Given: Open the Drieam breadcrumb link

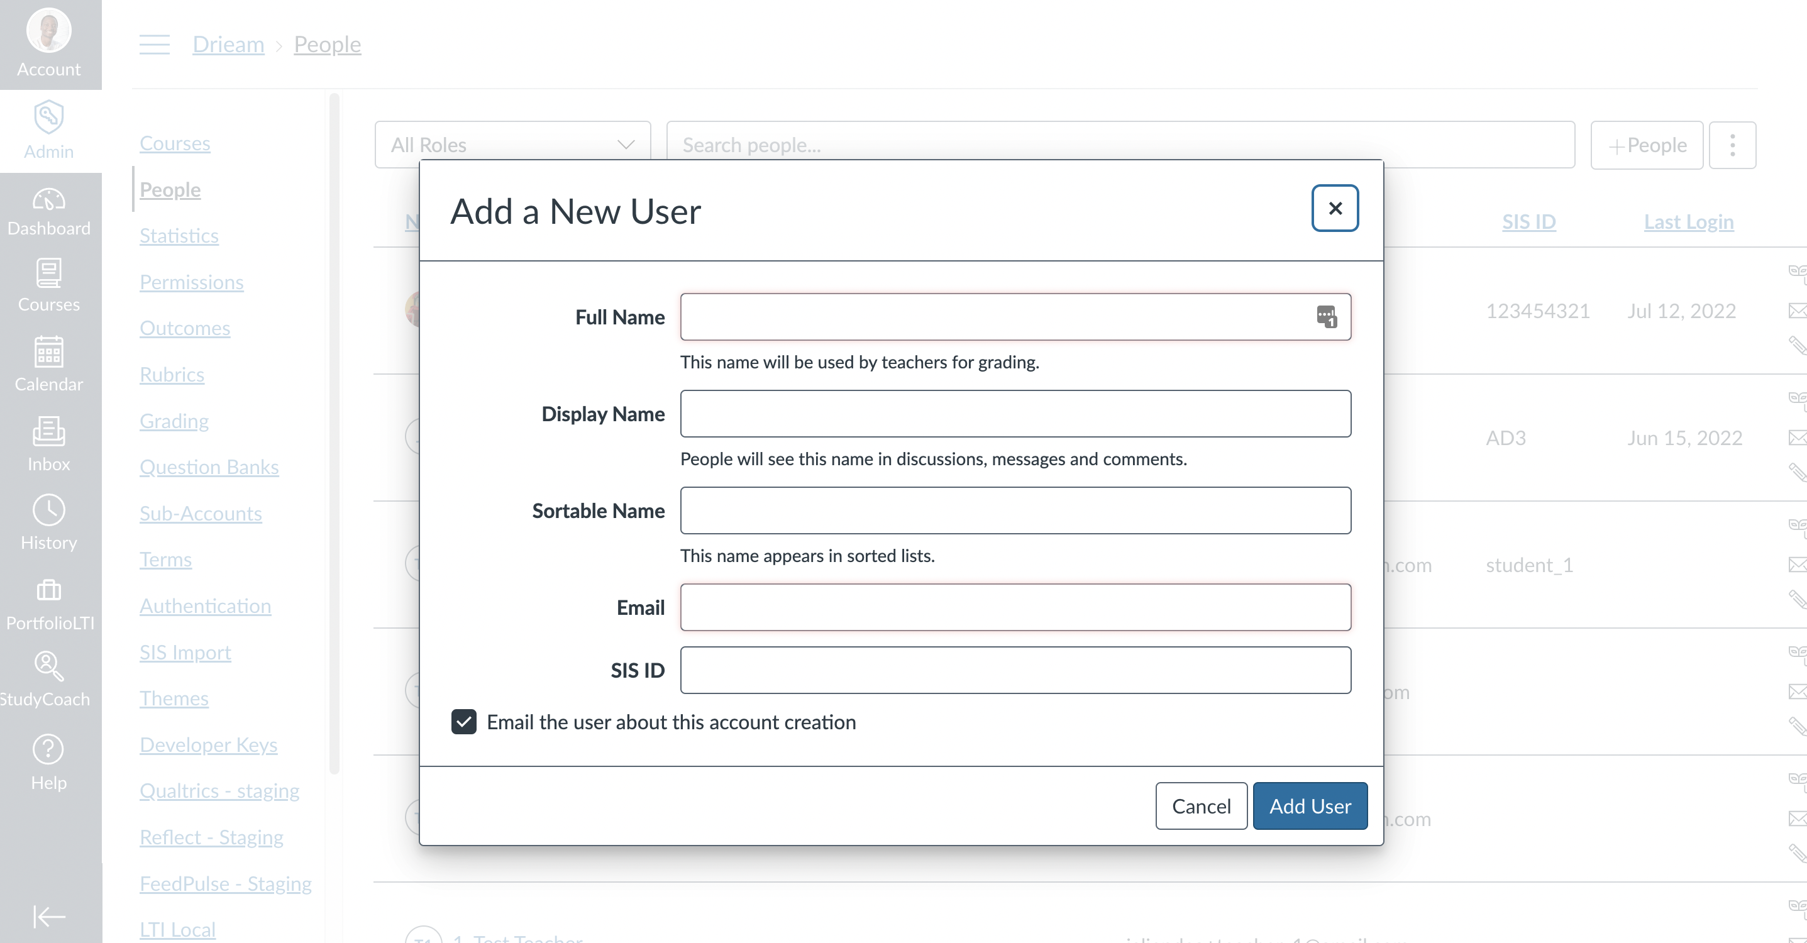Looking at the screenshot, I should (x=229, y=44).
